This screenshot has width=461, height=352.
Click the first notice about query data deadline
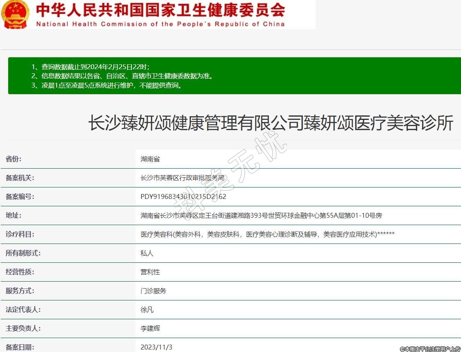(x=91, y=67)
